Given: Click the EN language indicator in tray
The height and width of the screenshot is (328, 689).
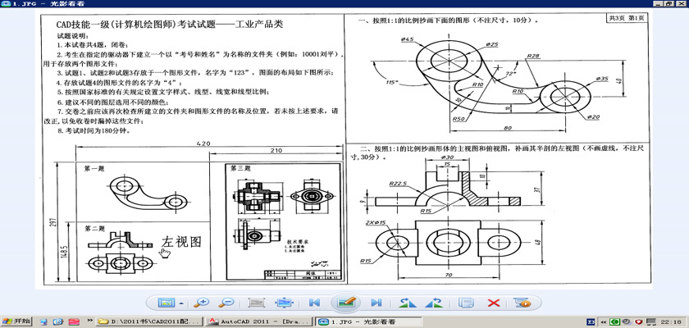Looking at the screenshot, I should tap(591, 322).
